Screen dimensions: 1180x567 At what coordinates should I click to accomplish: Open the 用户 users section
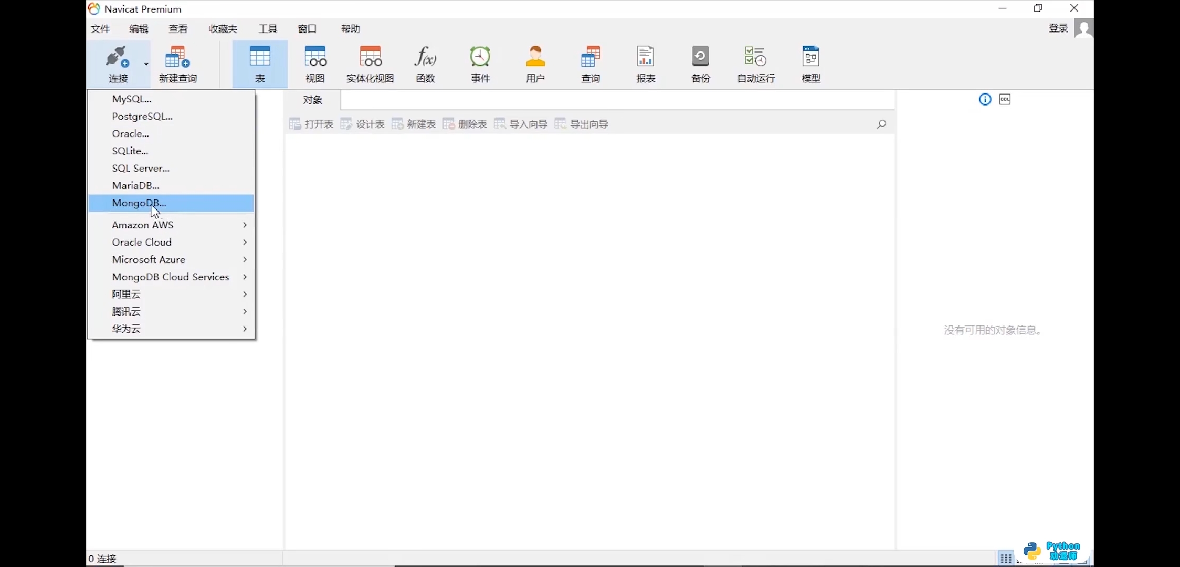point(535,64)
